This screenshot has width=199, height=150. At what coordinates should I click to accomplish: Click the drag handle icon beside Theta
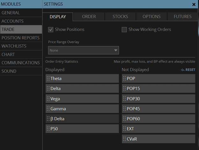tap(48, 79)
